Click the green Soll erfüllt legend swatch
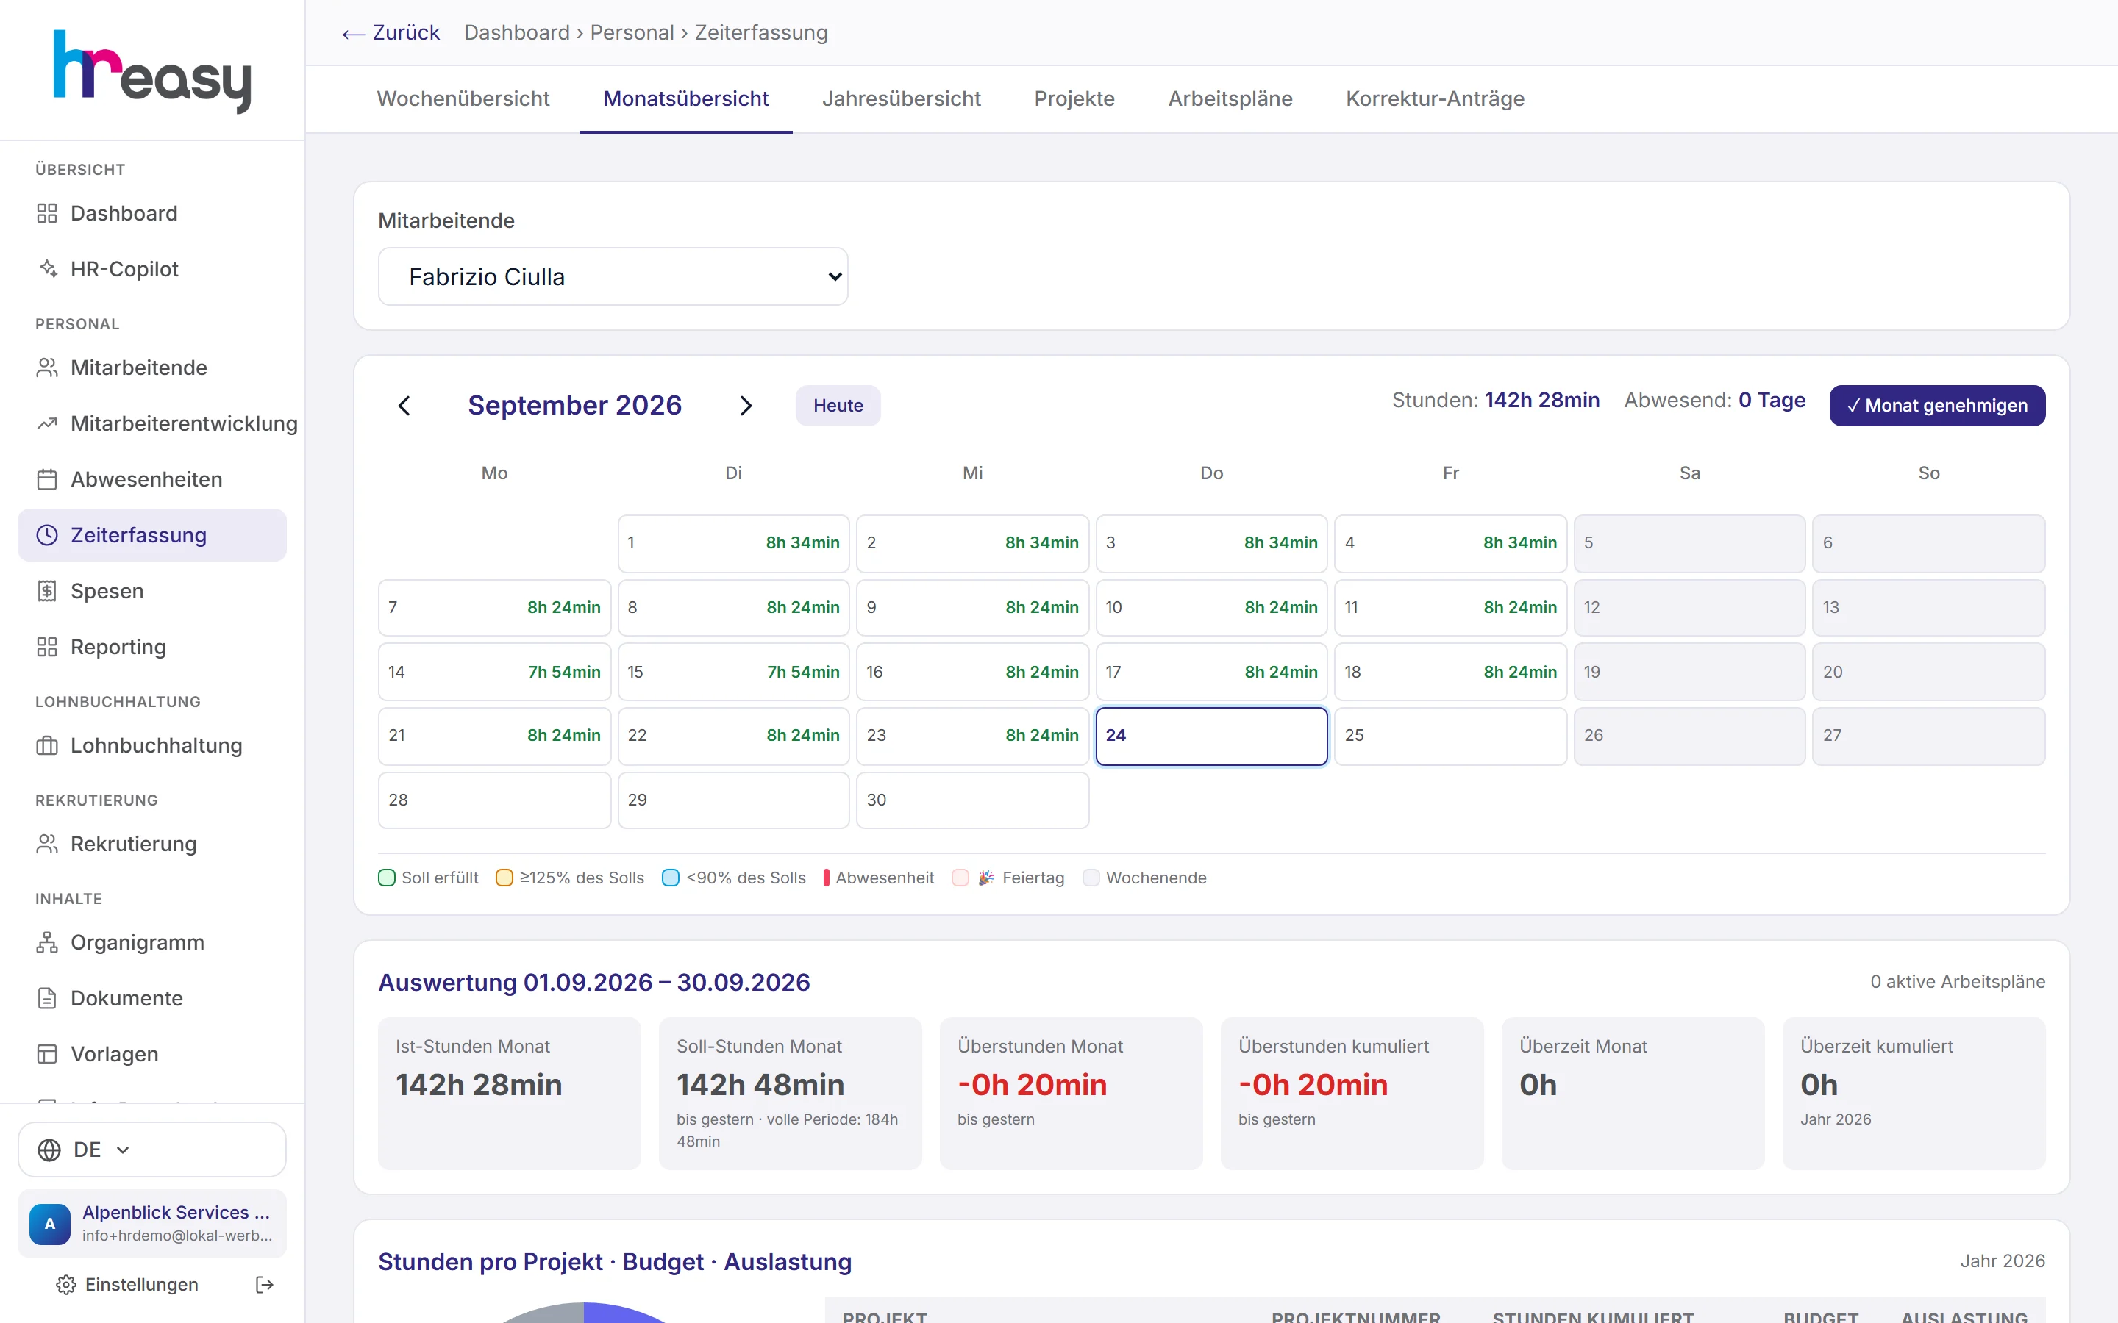This screenshot has width=2118, height=1323. point(387,878)
